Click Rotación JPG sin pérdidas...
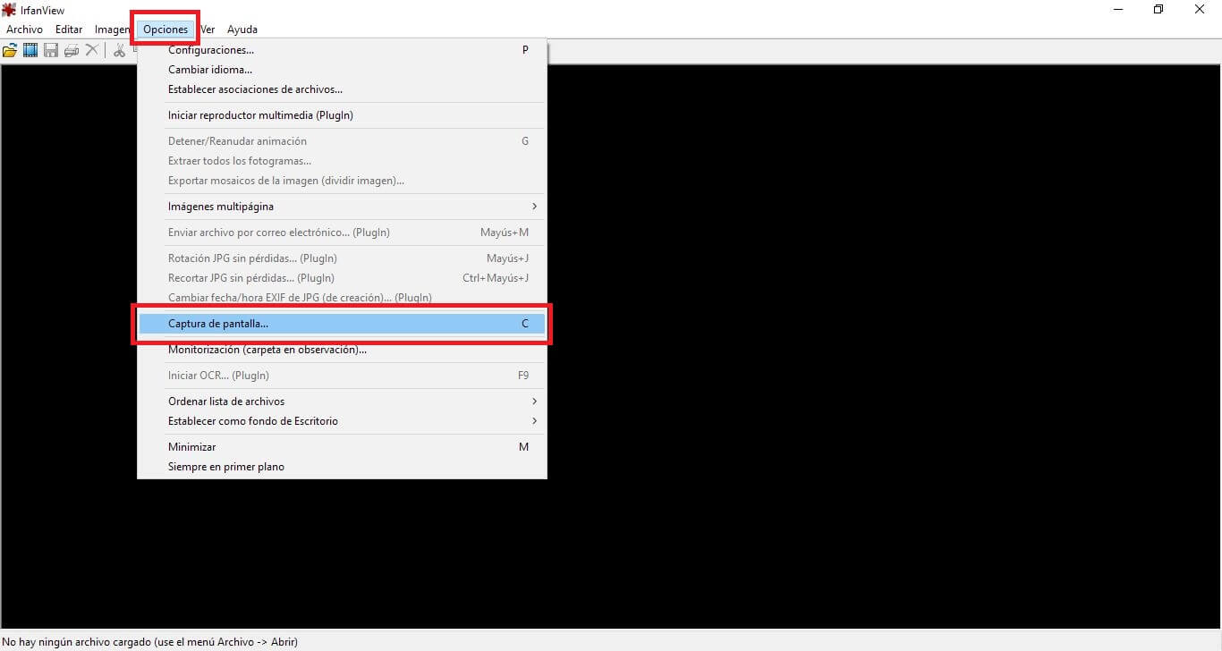The height and width of the screenshot is (651, 1222). click(x=341, y=258)
